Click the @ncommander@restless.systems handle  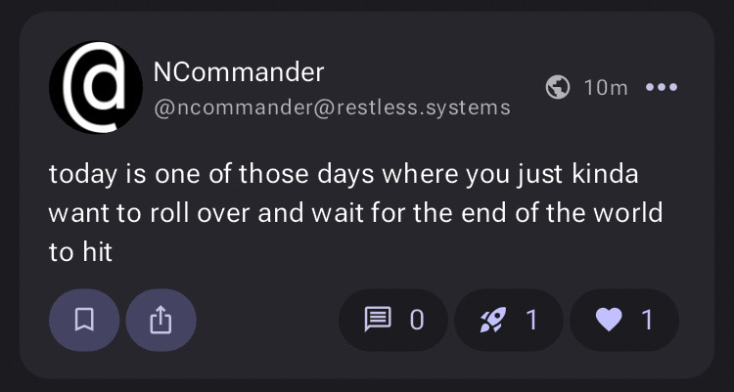point(332,107)
